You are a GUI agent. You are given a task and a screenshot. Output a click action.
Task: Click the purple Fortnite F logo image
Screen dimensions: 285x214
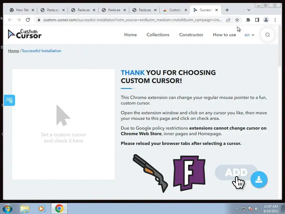click(189, 173)
